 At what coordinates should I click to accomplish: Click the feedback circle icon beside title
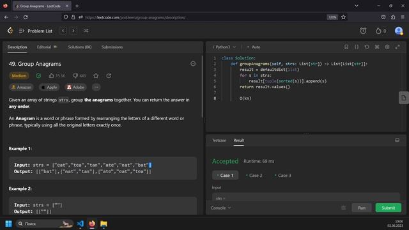(x=193, y=64)
